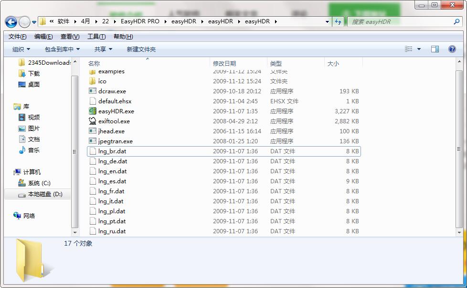Viewport: 467px width, 288px height.
Task: Select jhead.exe file icon
Action: 92,131
